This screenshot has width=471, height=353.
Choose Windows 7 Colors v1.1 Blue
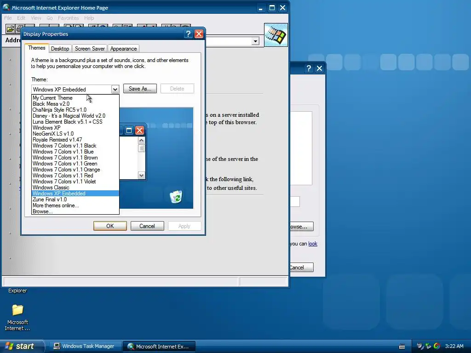(x=75, y=152)
